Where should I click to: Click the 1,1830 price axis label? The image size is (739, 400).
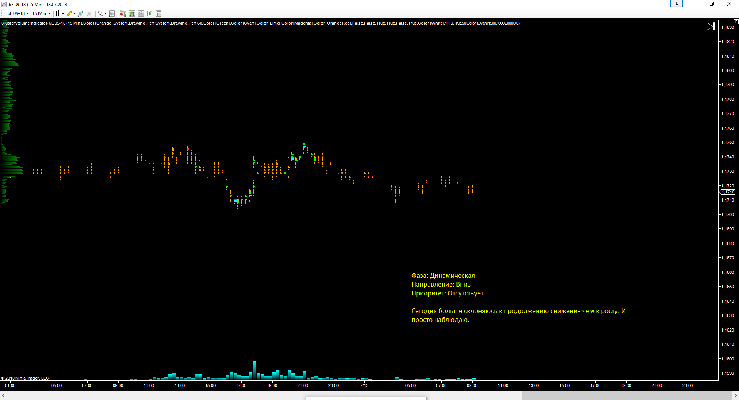727,27
